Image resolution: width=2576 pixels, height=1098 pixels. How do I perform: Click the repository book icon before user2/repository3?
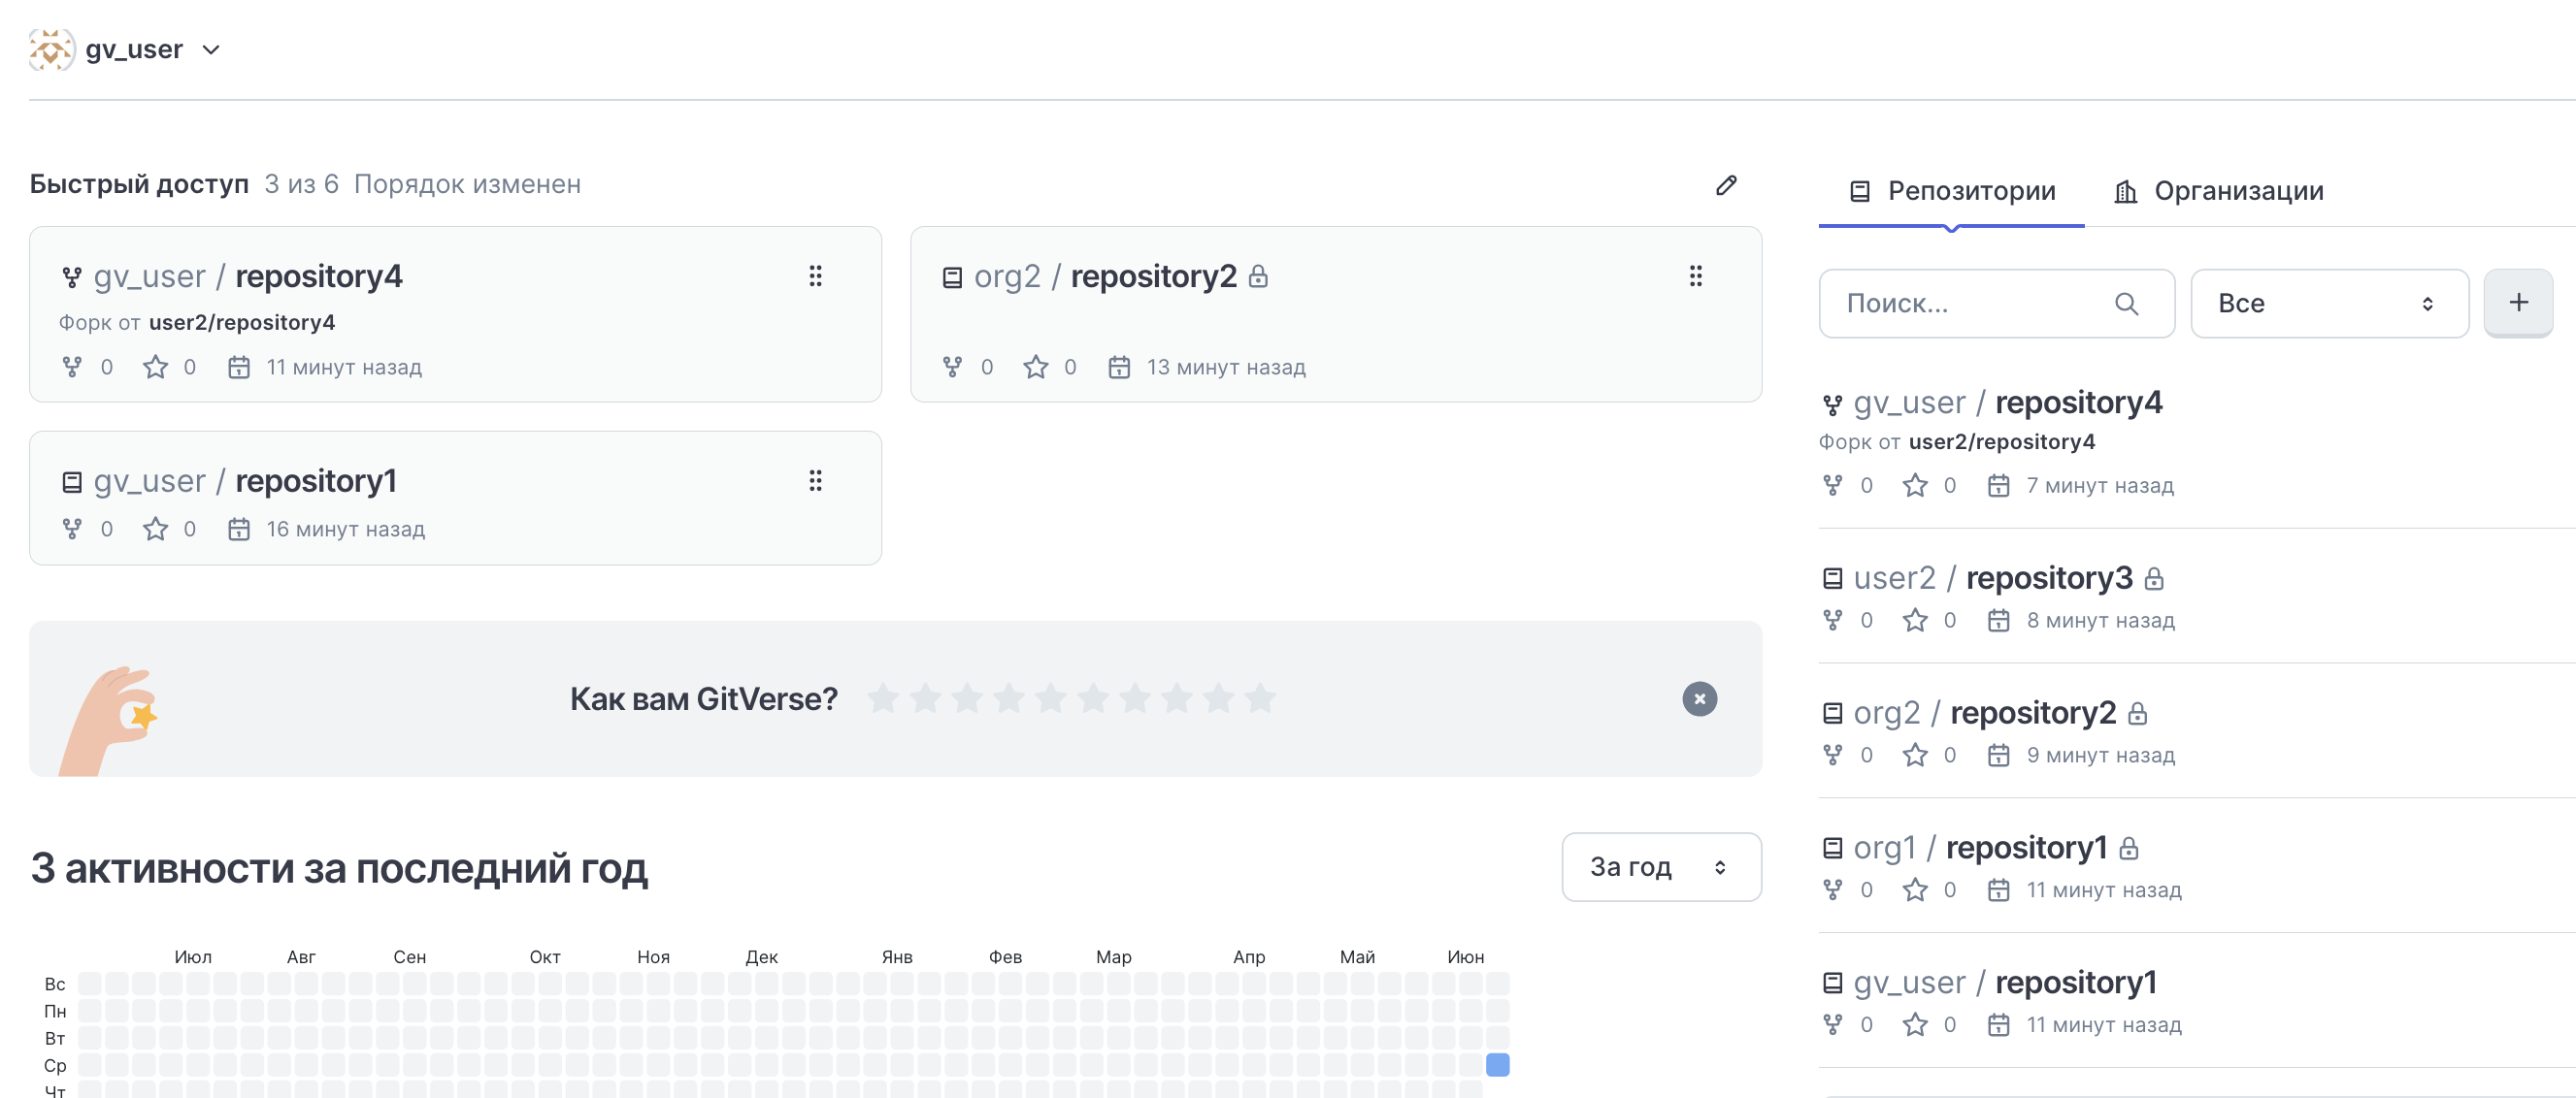[x=1832, y=578]
